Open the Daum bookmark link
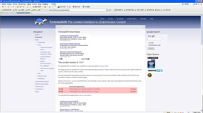203x113 pixels. pos(158,10)
